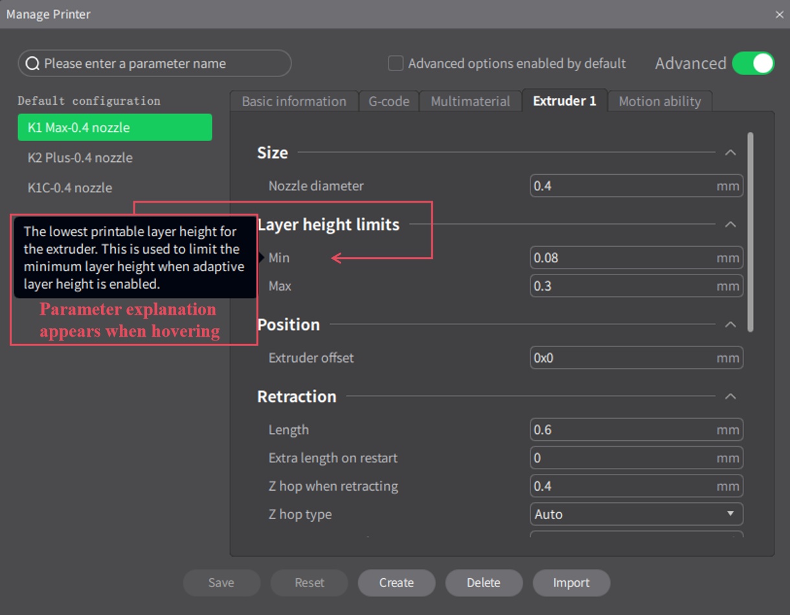Viewport: 790px width, 615px height.
Task: Collapse the Retraction section
Action: [730, 396]
